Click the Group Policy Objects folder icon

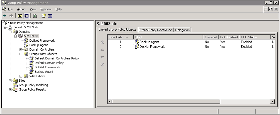(x=26, y=54)
